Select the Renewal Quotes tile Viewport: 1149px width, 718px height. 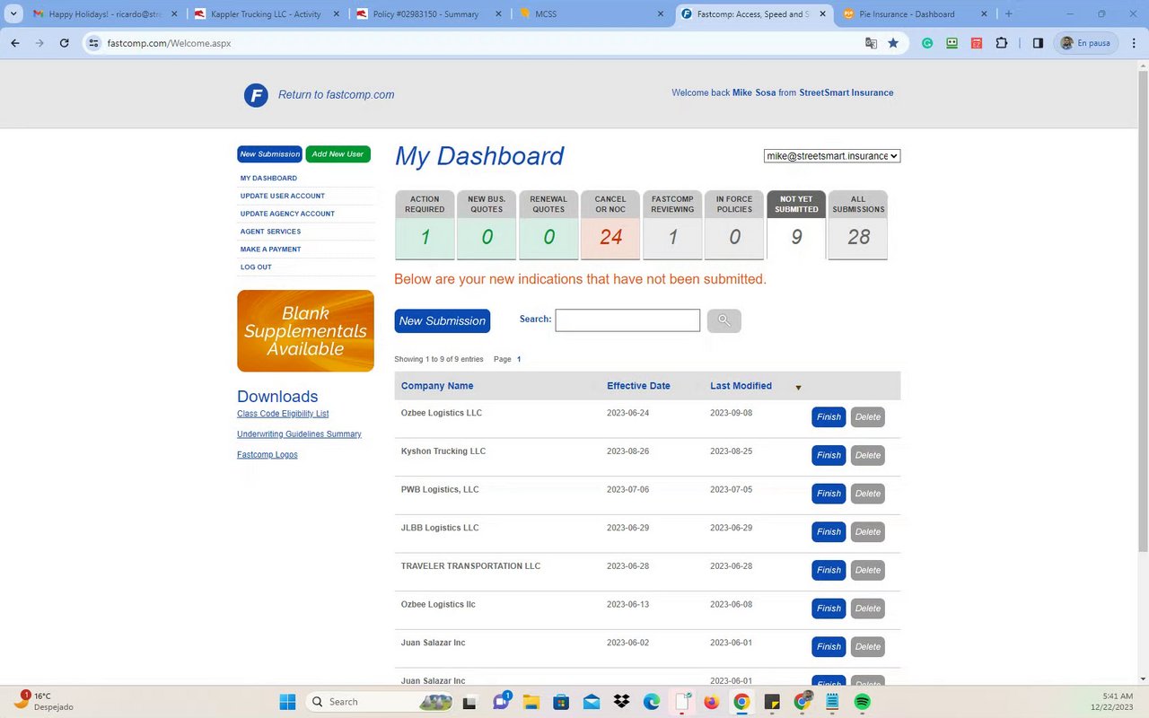coord(548,225)
